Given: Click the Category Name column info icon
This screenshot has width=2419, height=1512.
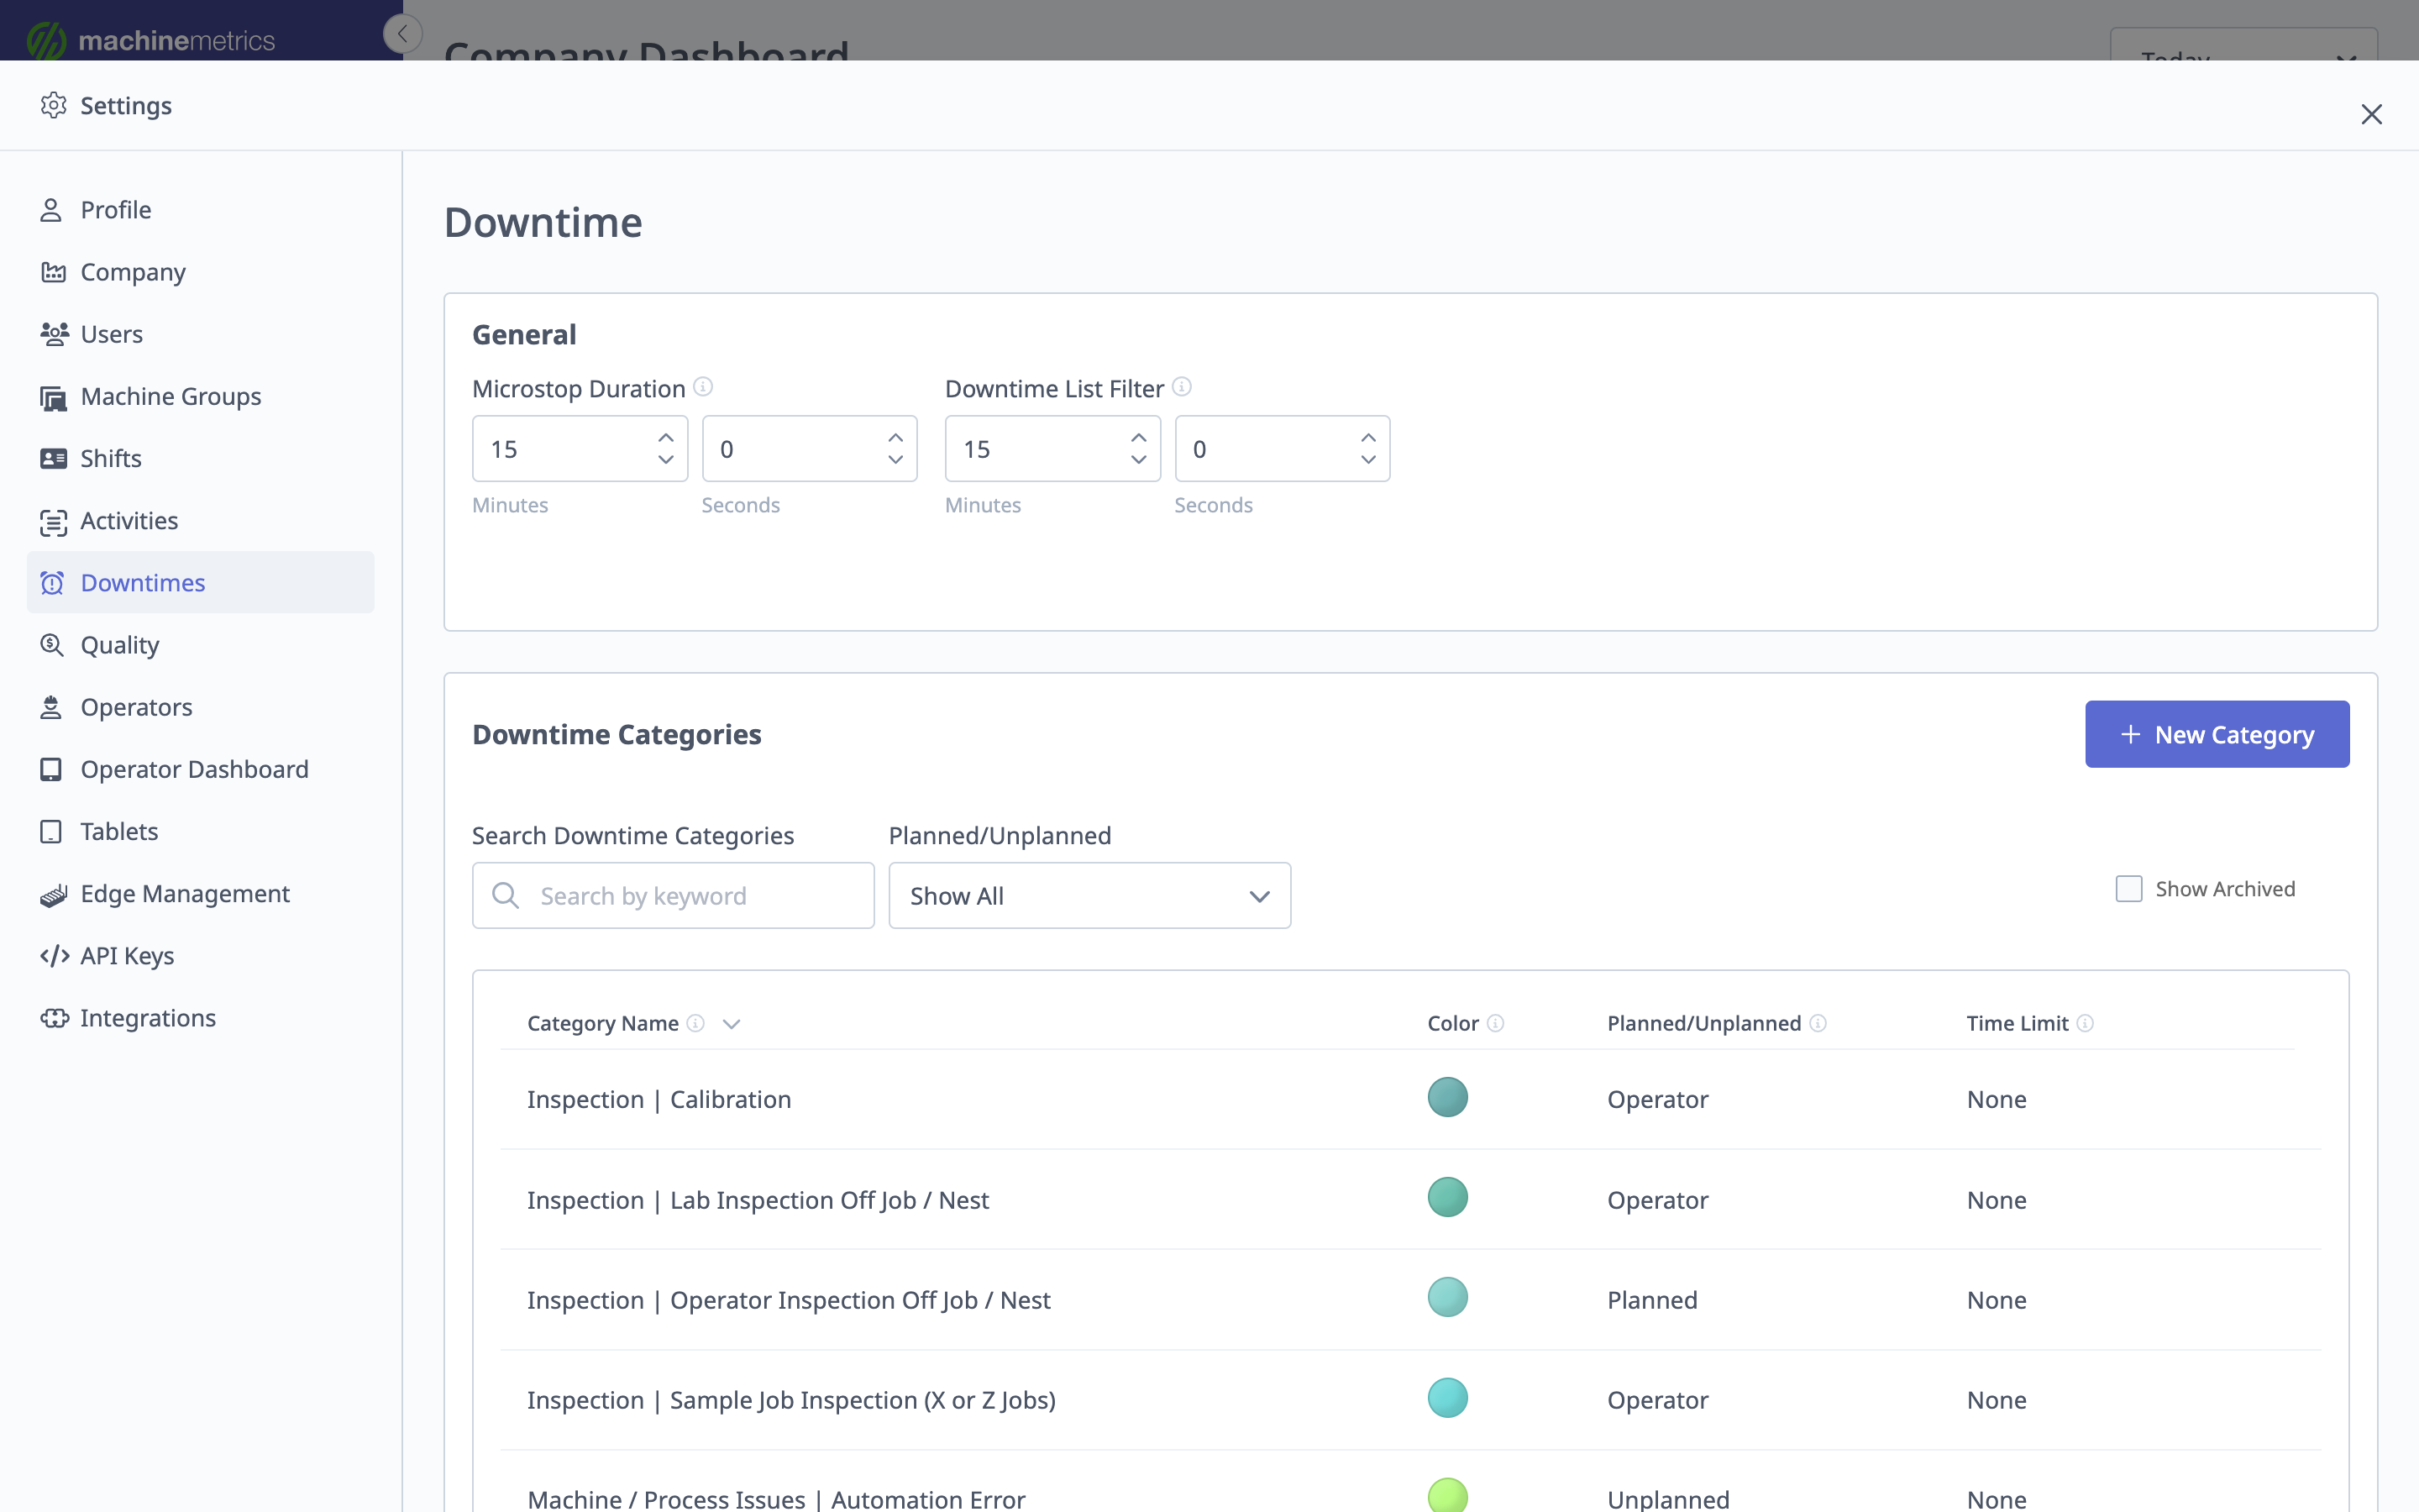Looking at the screenshot, I should tap(695, 1023).
